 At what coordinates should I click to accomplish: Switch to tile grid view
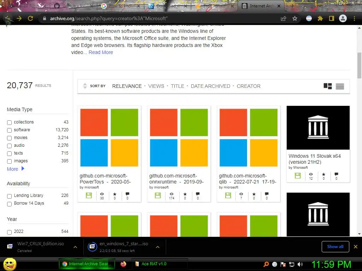tap(328, 86)
